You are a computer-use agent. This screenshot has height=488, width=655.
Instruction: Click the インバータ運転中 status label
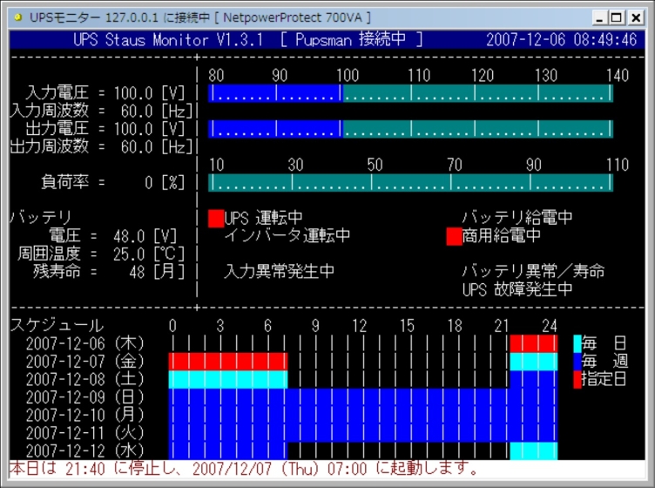point(287,235)
